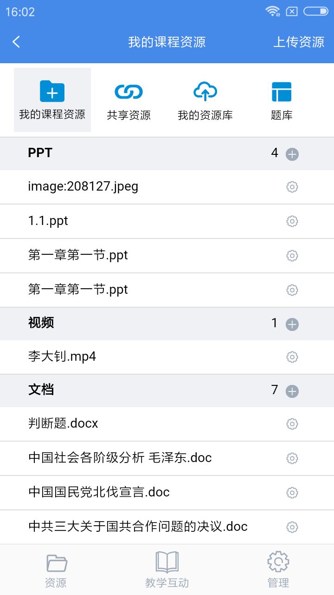Open 共享资源 link icon
This screenshot has height=595, width=334.
[x=128, y=92]
